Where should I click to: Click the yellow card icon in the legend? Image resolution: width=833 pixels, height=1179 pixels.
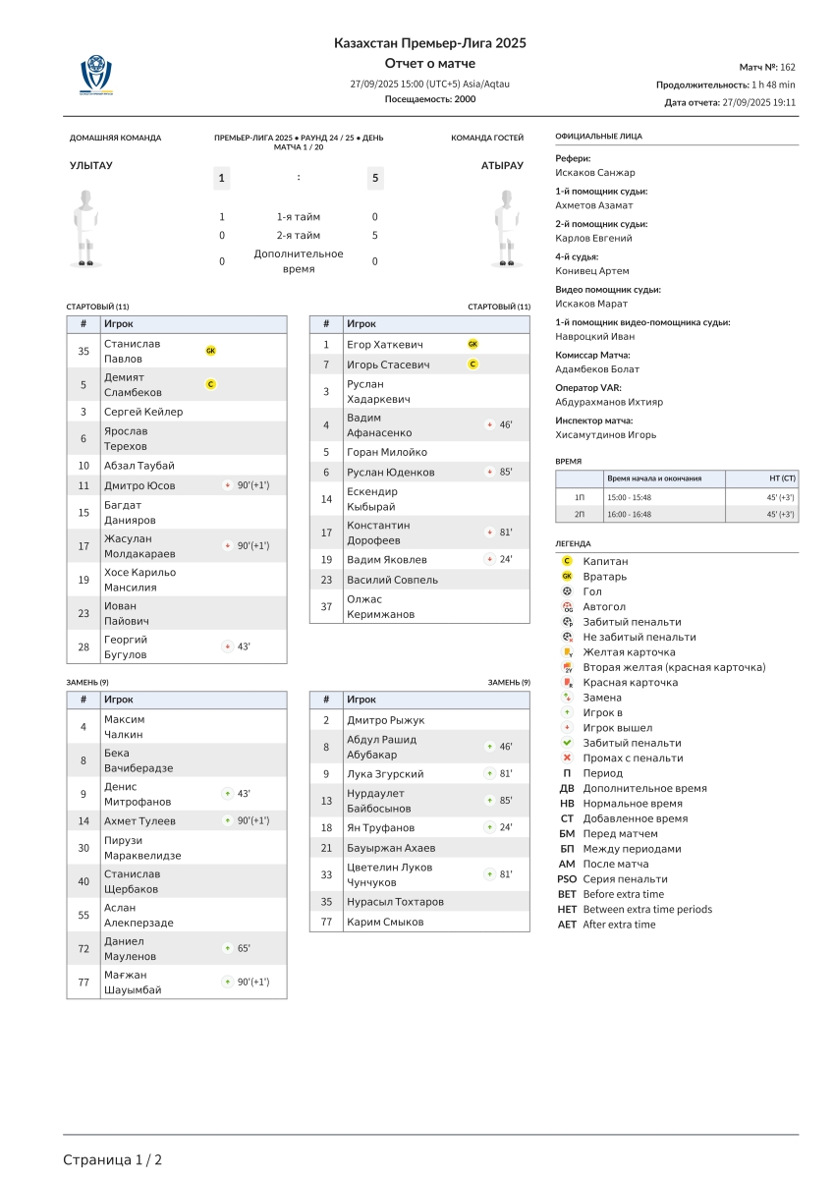[567, 651]
